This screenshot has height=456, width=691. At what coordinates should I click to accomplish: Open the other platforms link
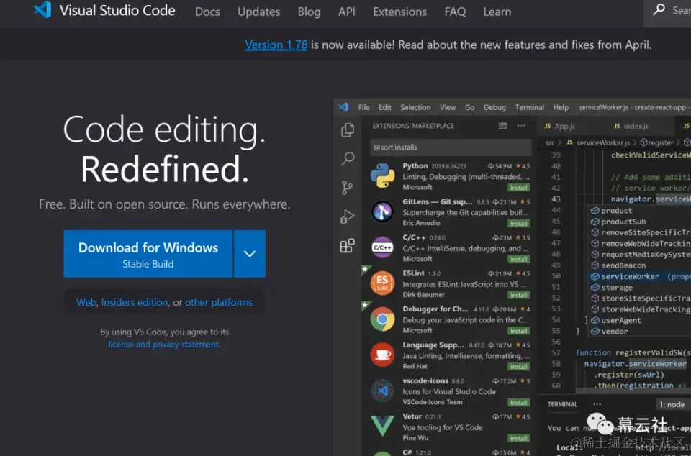point(219,302)
